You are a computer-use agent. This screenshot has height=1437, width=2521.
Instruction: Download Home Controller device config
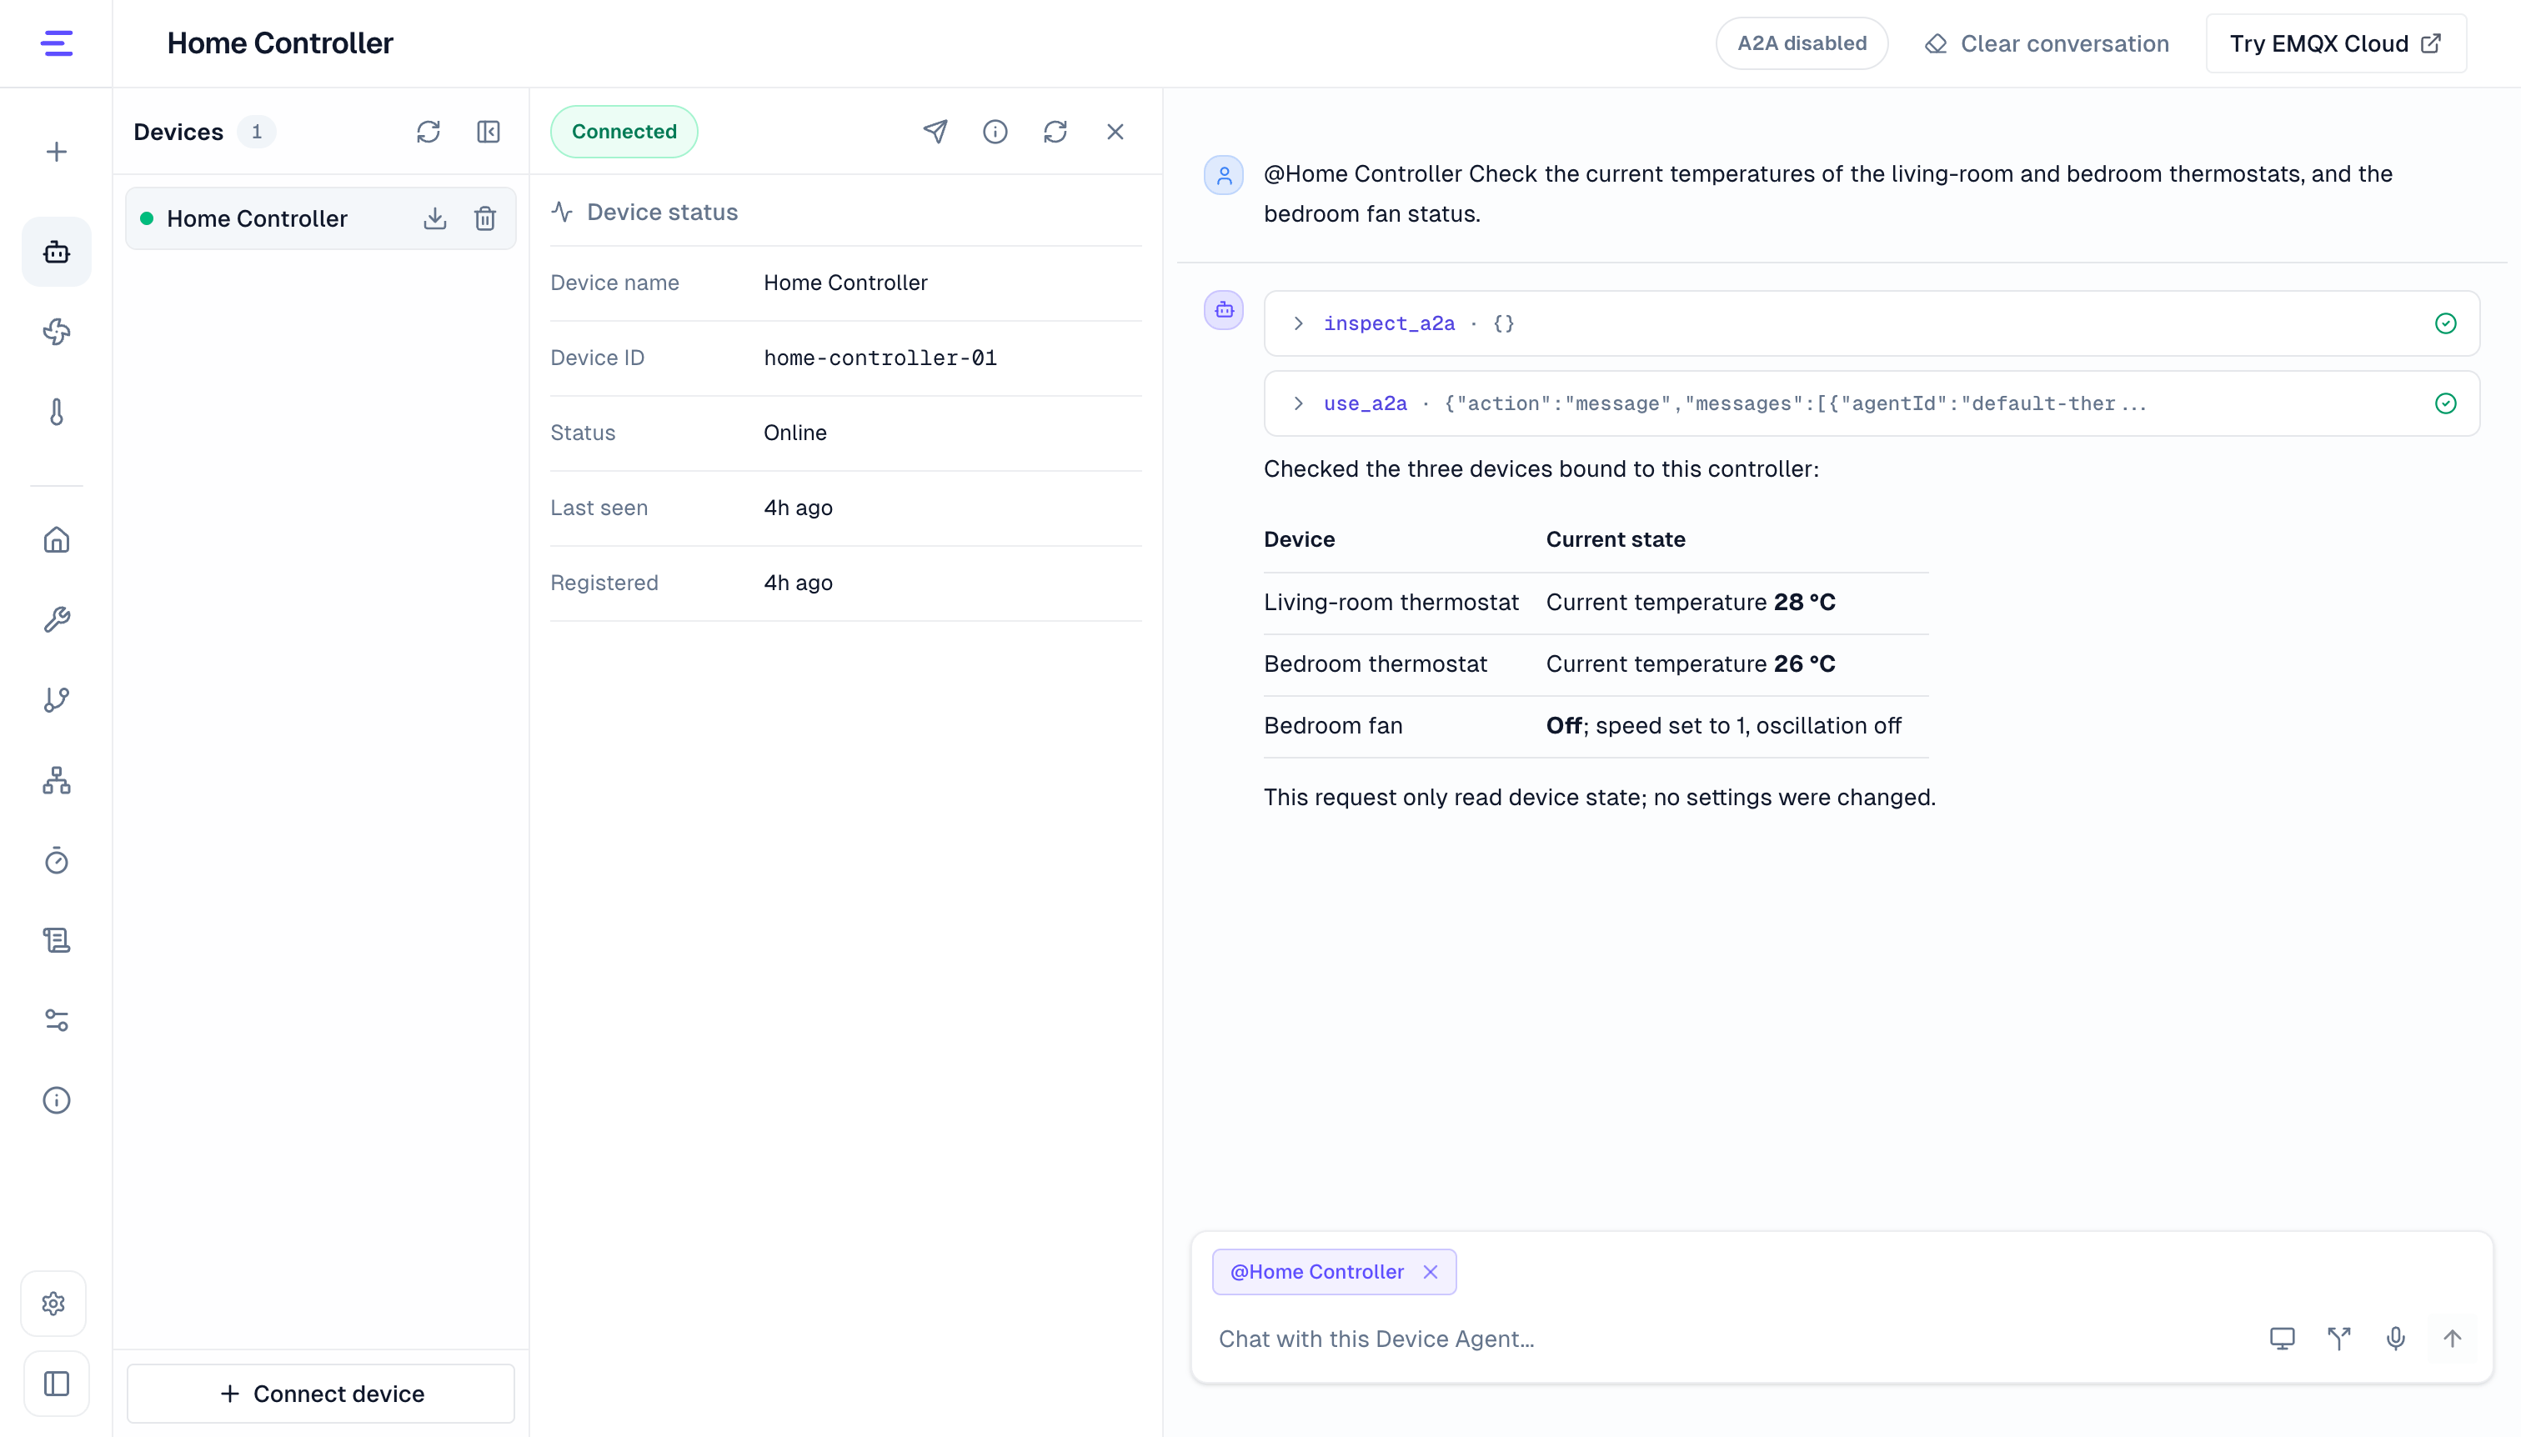tap(435, 218)
